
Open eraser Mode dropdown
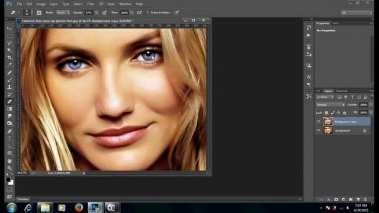pyautogui.click(x=63, y=12)
